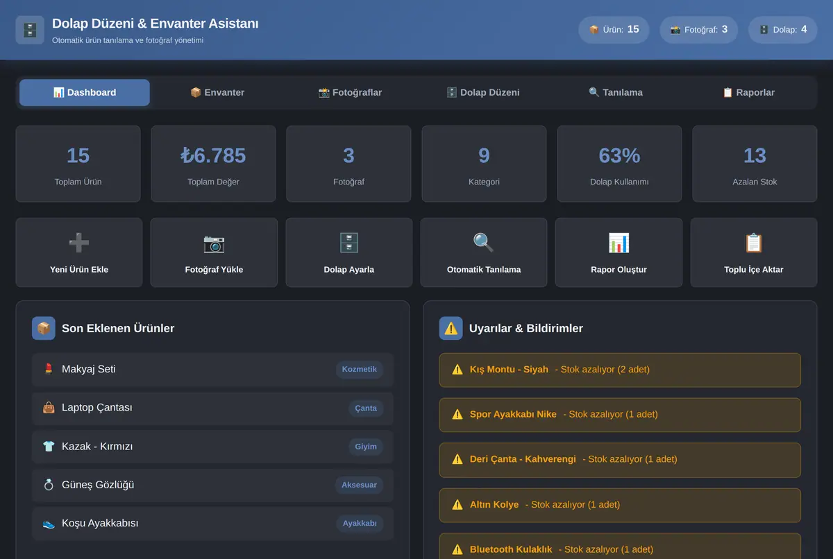Click the shoe icon next to Koşu Ayakkabısı
This screenshot has width=833, height=559.
click(x=49, y=524)
